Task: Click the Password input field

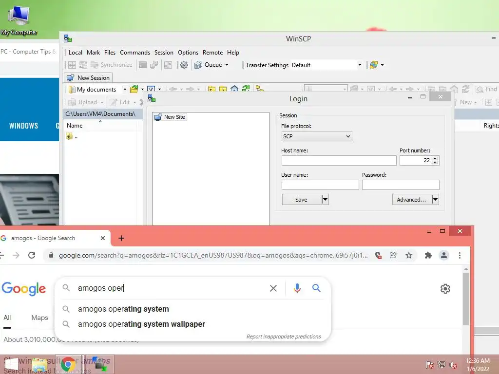Action: tap(401, 185)
